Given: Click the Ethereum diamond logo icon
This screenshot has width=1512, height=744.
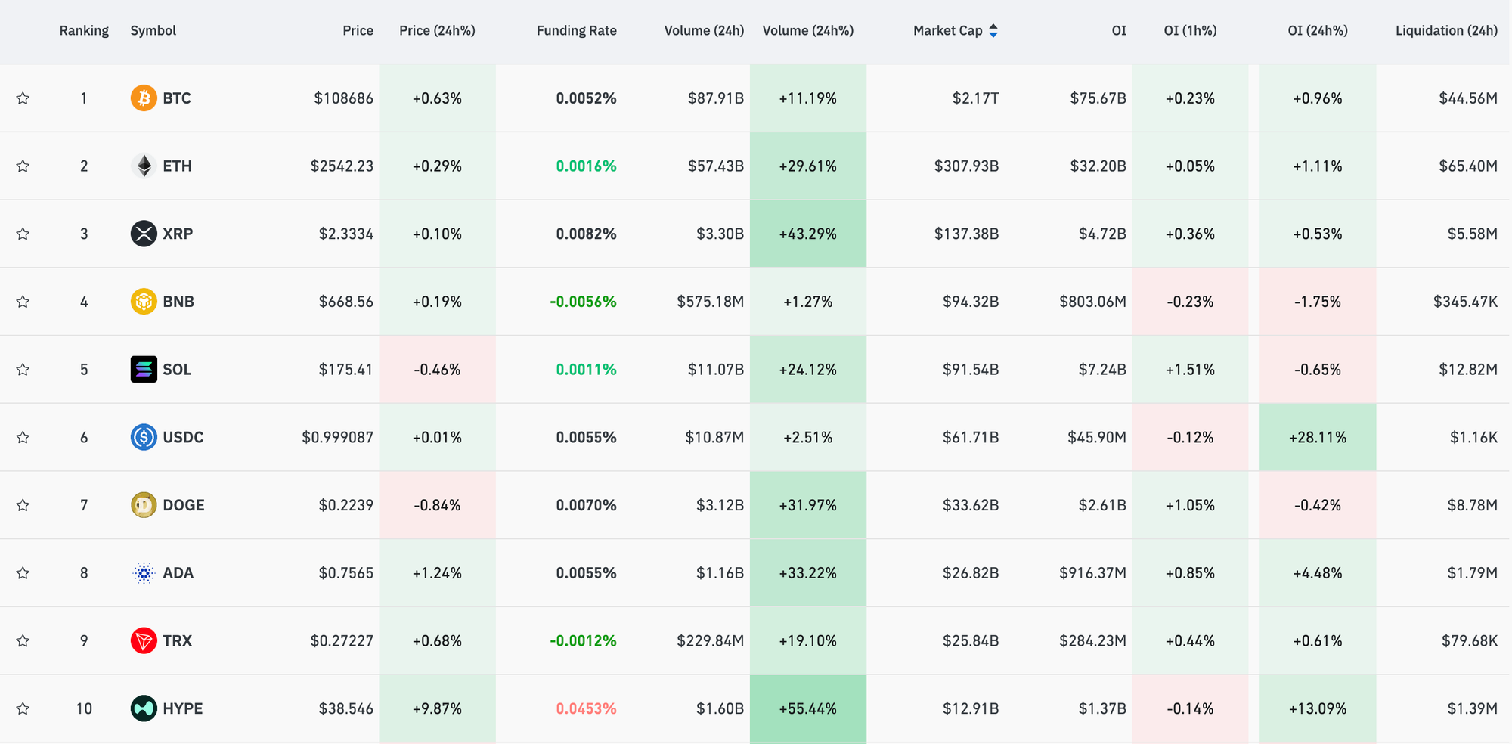Looking at the screenshot, I should coord(144,166).
